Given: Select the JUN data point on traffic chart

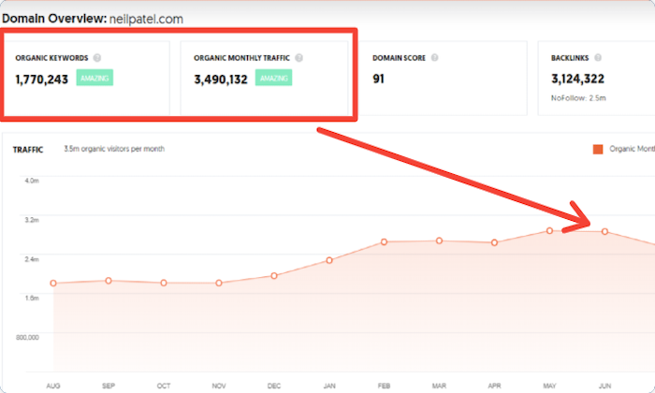Looking at the screenshot, I should pos(604,231).
